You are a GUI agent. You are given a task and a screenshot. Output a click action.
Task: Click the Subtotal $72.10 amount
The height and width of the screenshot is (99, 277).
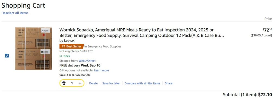265,95
